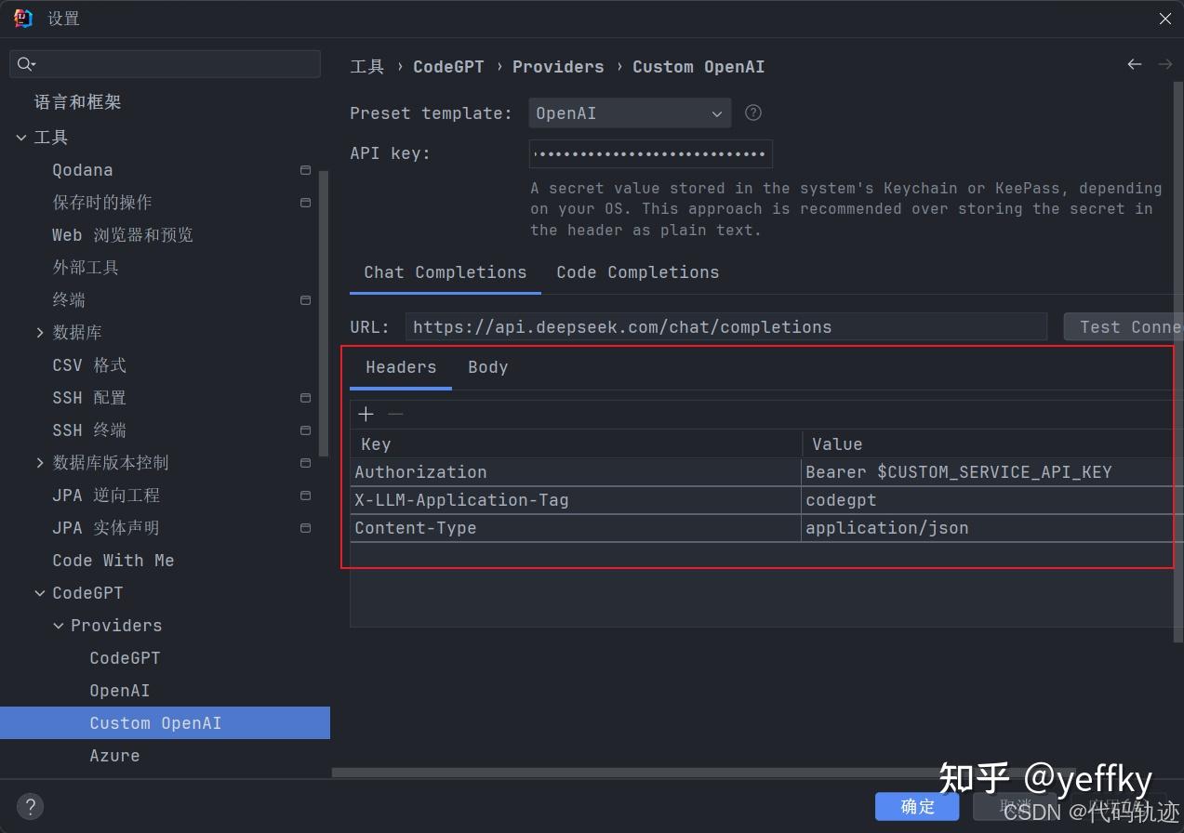1184x833 pixels.
Task: Collapse the Providers tree node
Action: [x=58, y=625]
